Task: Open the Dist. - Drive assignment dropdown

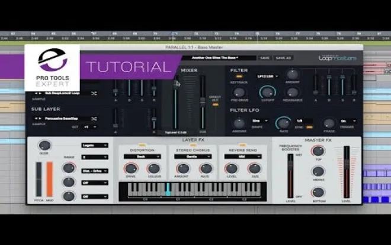Action: [95, 171]
